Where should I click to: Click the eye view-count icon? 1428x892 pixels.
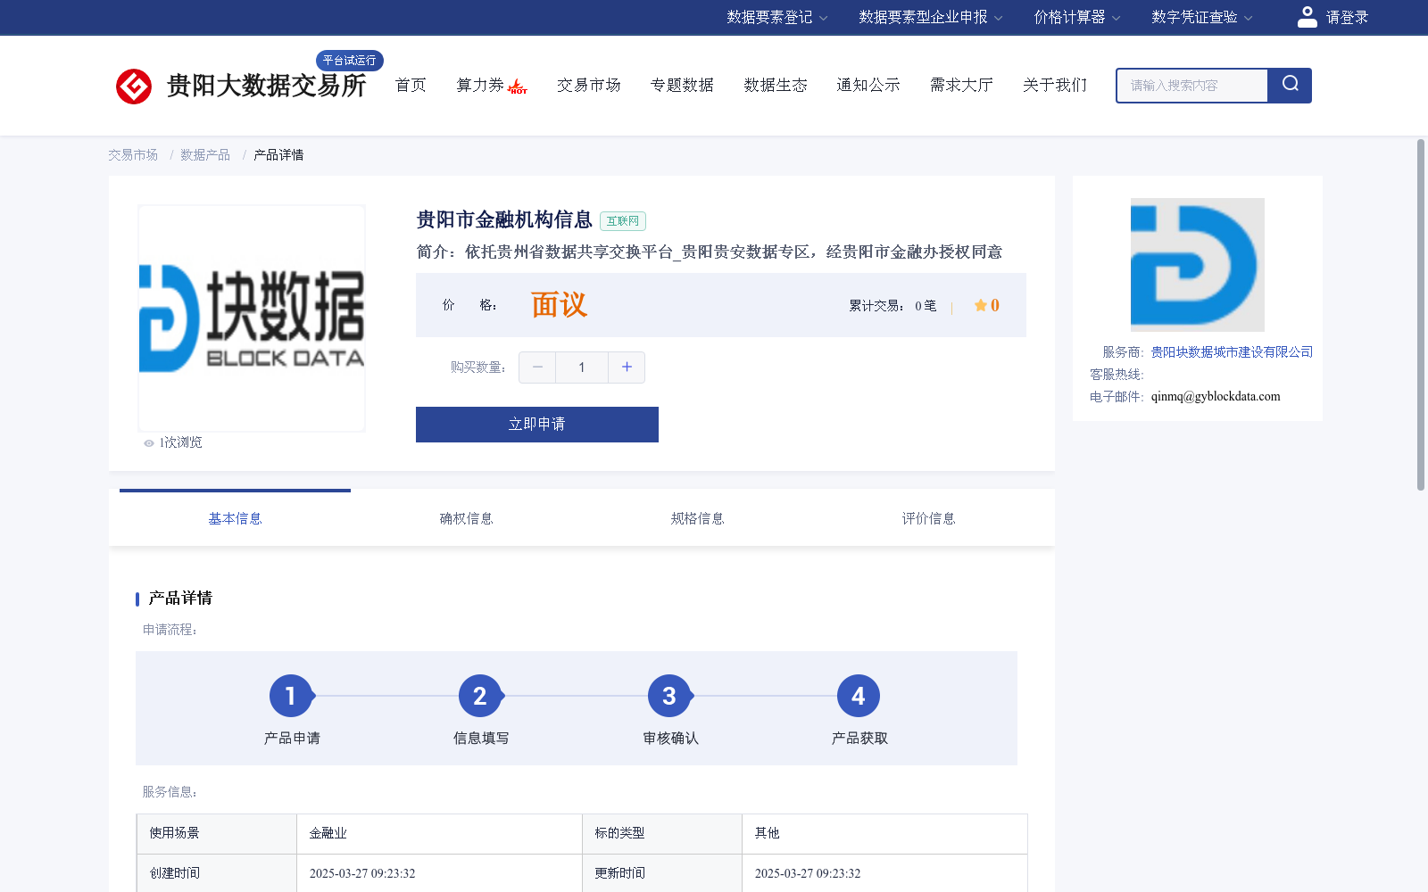pos(149,443)
